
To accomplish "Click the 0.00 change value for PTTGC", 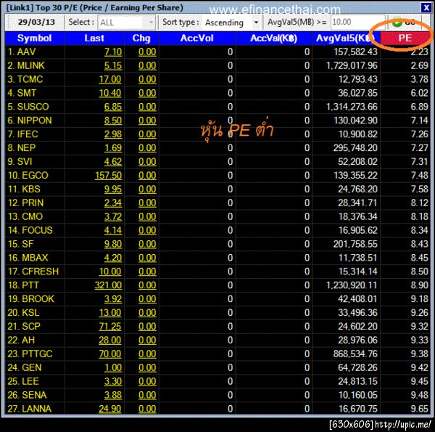I will click(x=147, y=354).
